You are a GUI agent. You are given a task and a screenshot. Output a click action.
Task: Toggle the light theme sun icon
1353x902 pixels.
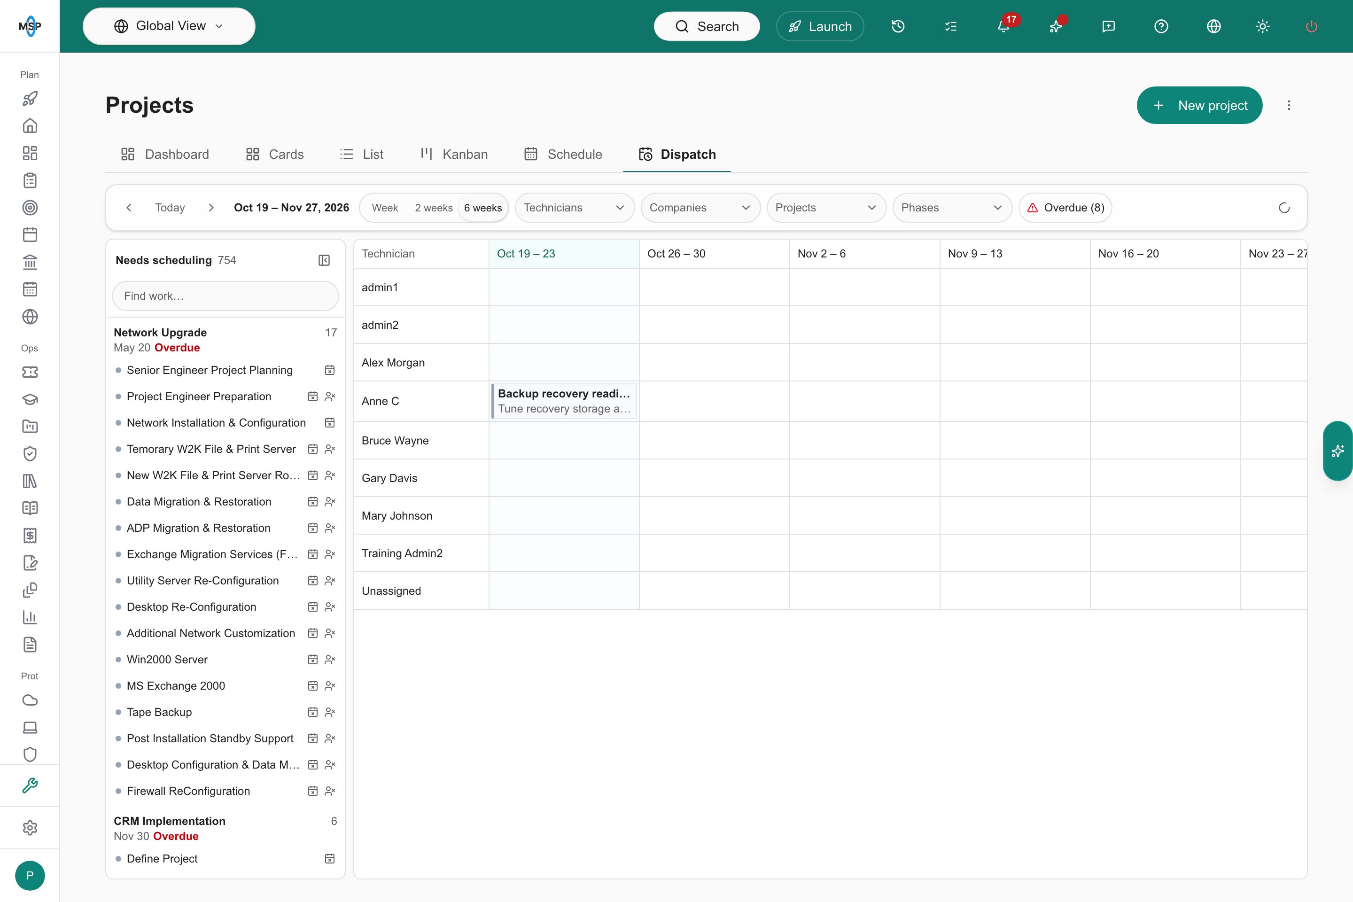[x=1263, y=26]
